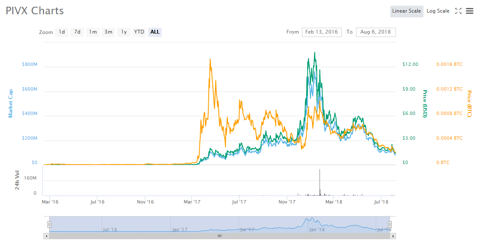Click the Market Cap axis title

coord(10,103)
